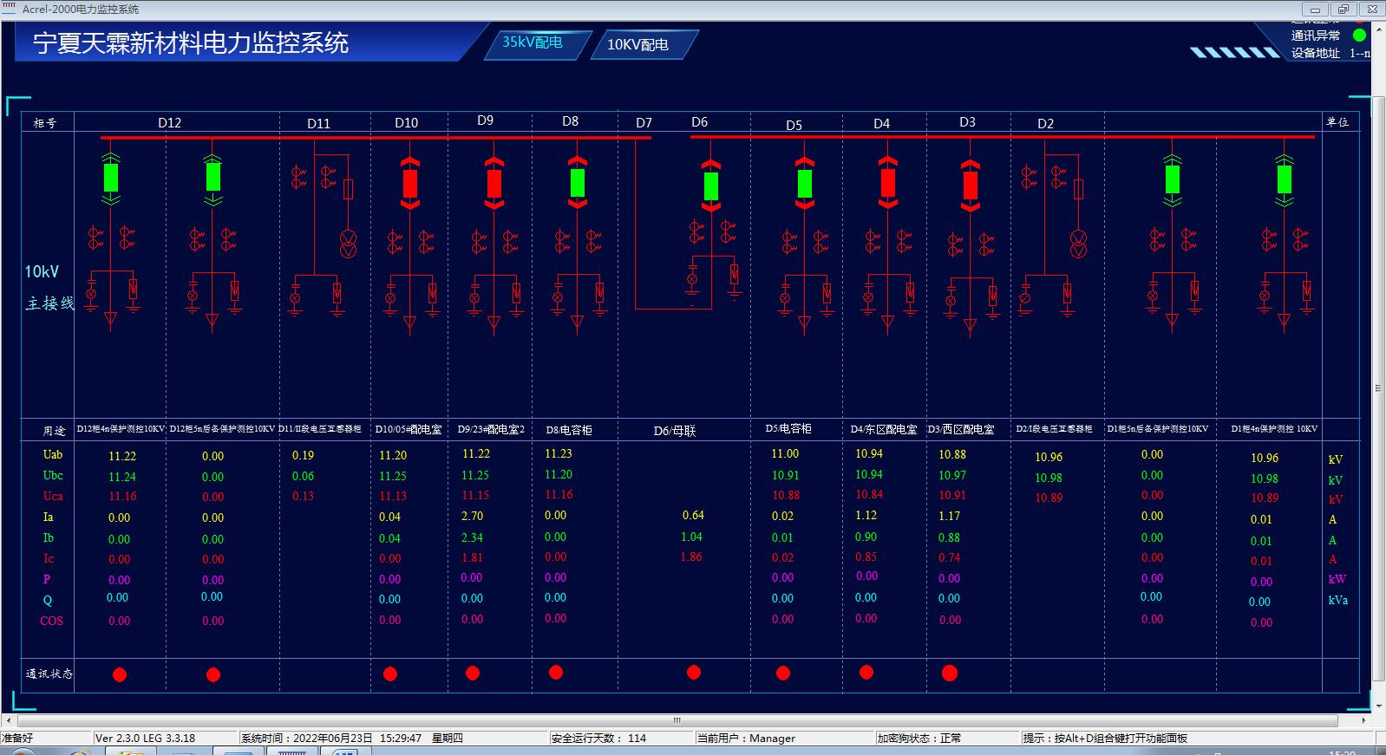Click the D10 communication status red indicator
Screen dimensions: 1386x755
click(390, 674)
